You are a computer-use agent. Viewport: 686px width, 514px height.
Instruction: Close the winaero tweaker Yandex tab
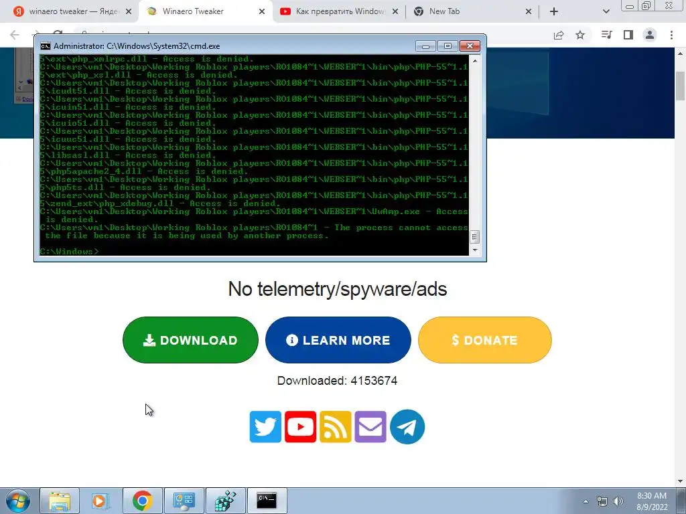[x=129, y=11]
